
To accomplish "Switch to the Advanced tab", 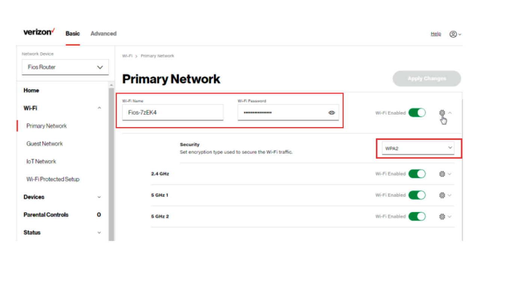I will point(103,34).
